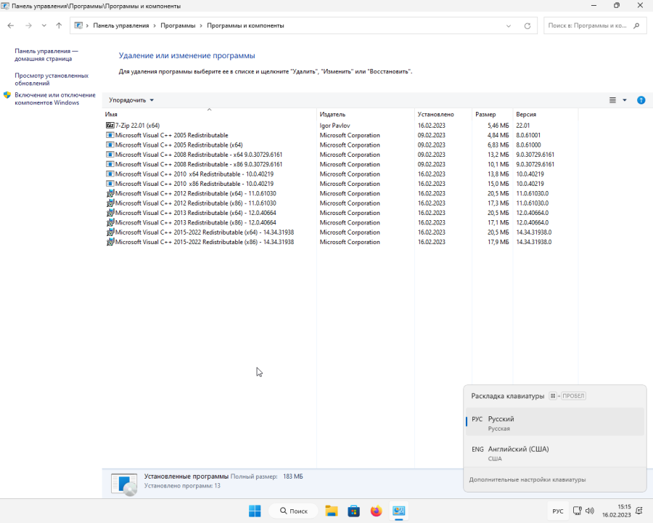Click the РУС language indicator in tray

[x=558, y=511]
